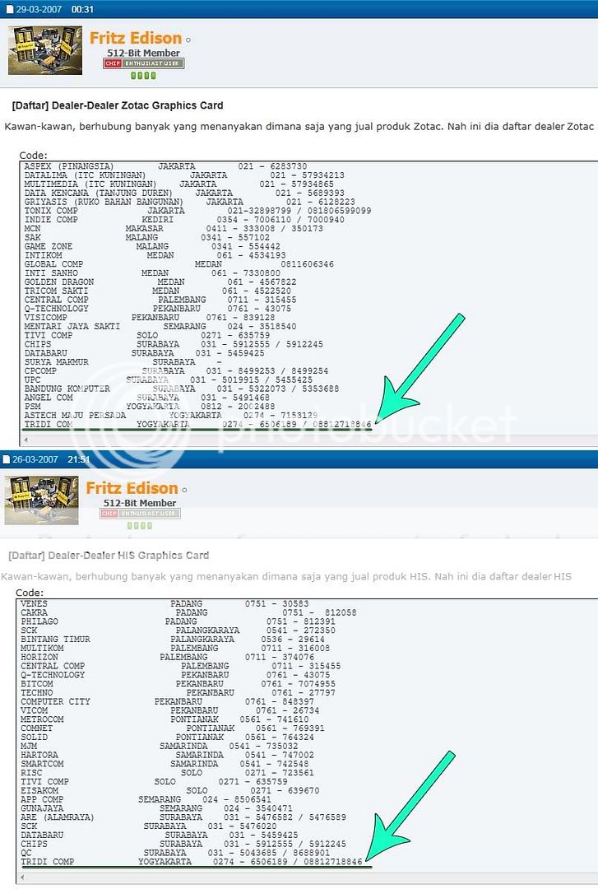Image resolution: width=598 pixels, height=889 pixels.
Task: Click the green reputation bar in Zotac post
Action: coord(143,76)
